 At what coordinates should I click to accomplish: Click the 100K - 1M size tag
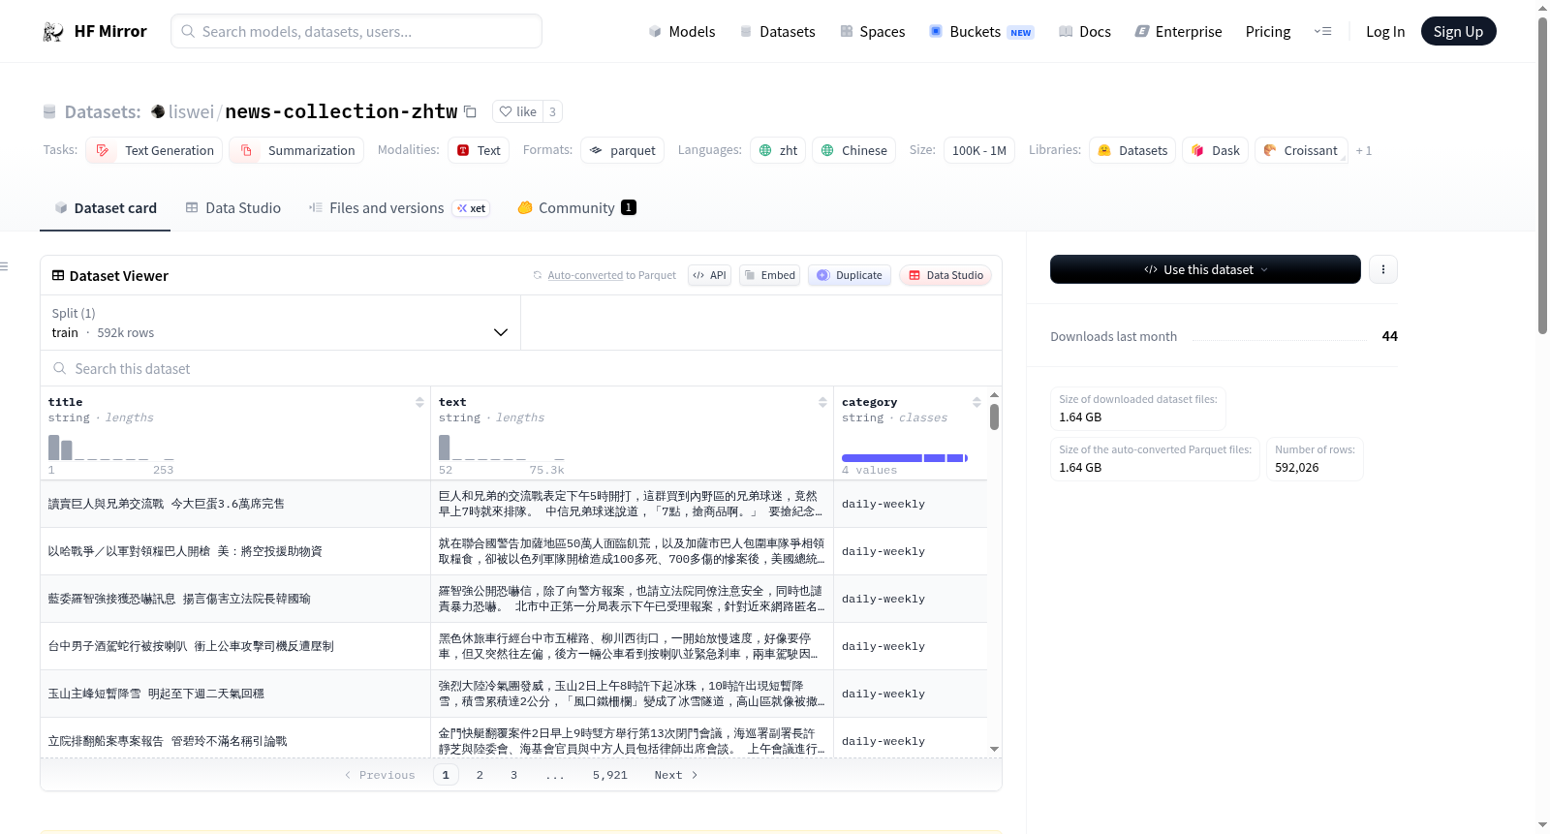pyautogui.click(x=978, y=150)
